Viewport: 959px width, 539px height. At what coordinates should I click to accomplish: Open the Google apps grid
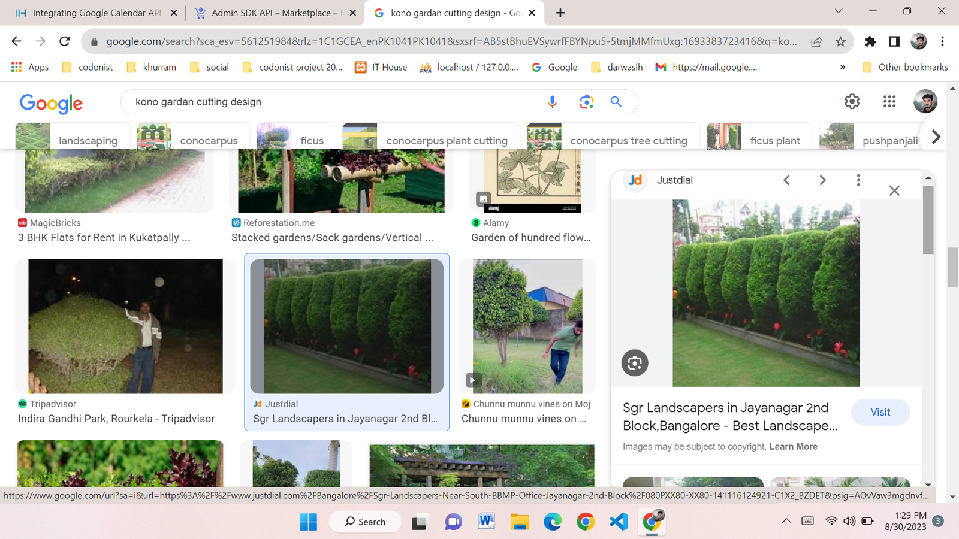889,102
